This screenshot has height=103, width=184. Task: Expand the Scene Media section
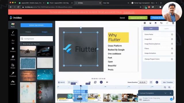click(158, 34)
